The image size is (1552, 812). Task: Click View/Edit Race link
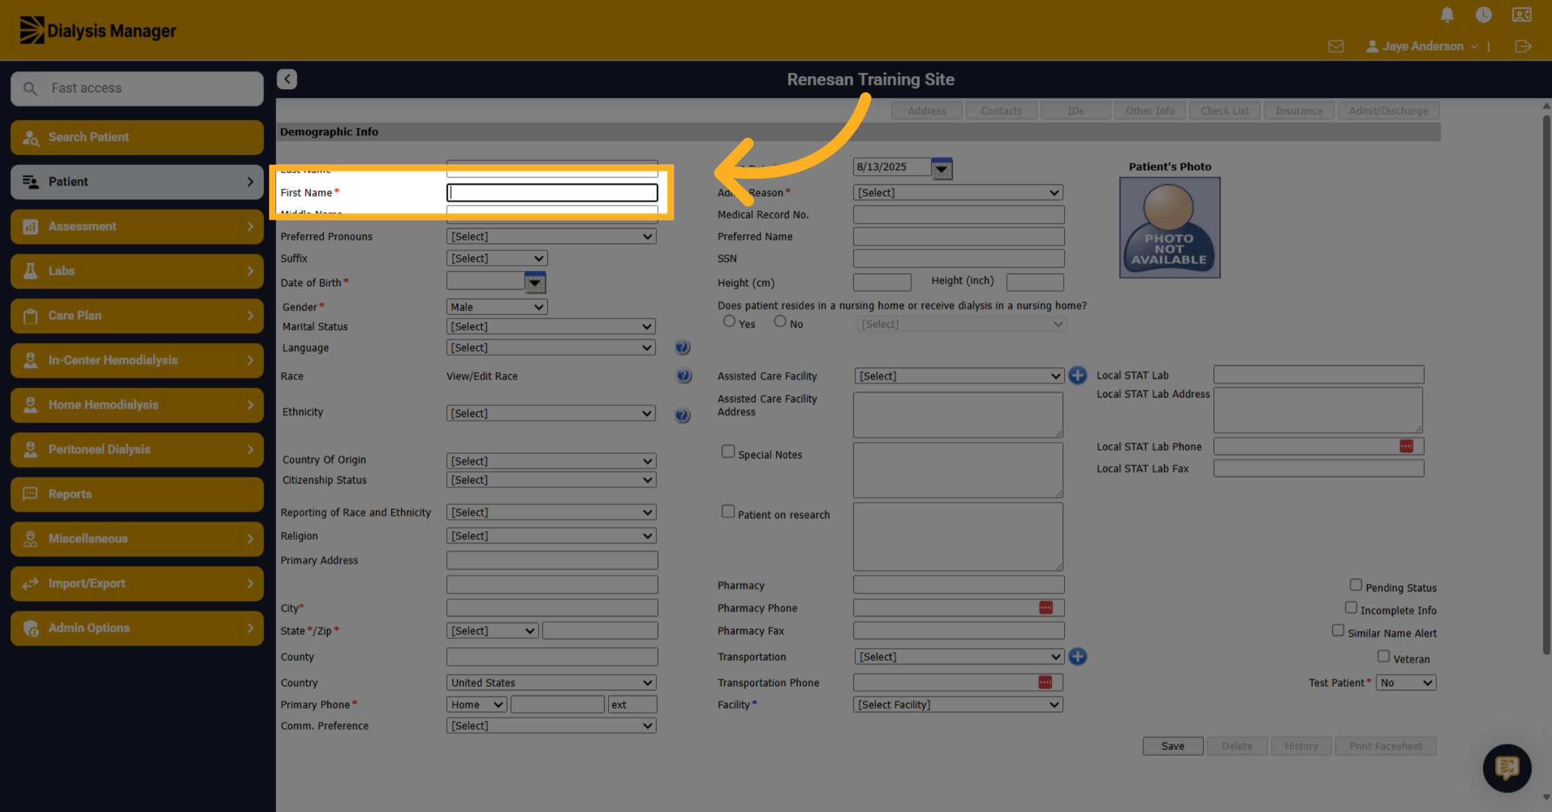point(482,376)
